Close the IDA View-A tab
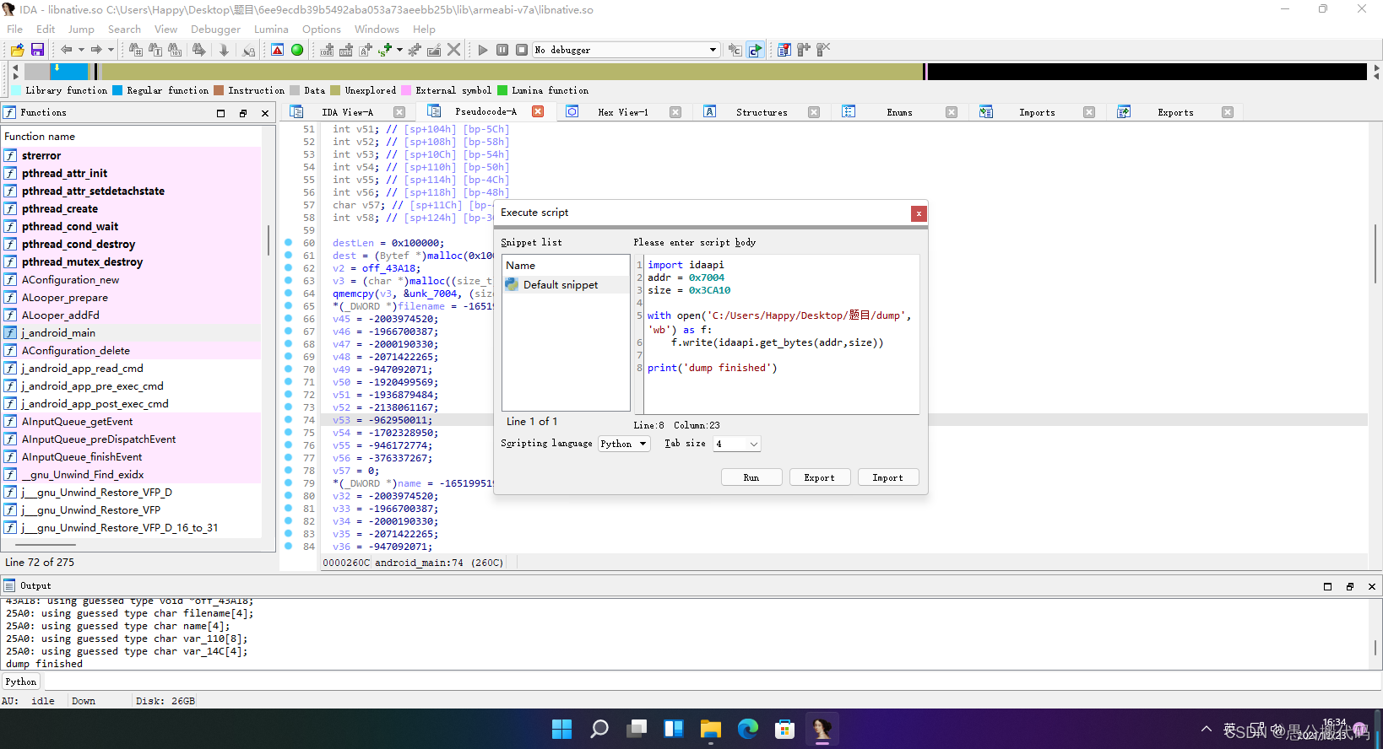 coord(399,112)
